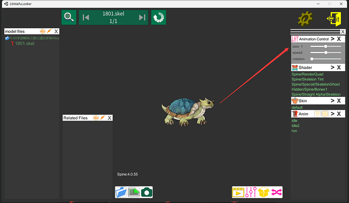This screenshot has height=203, width=349.
Task: Click the 1801.skel file counter label
Action: (x=113, y=17)
